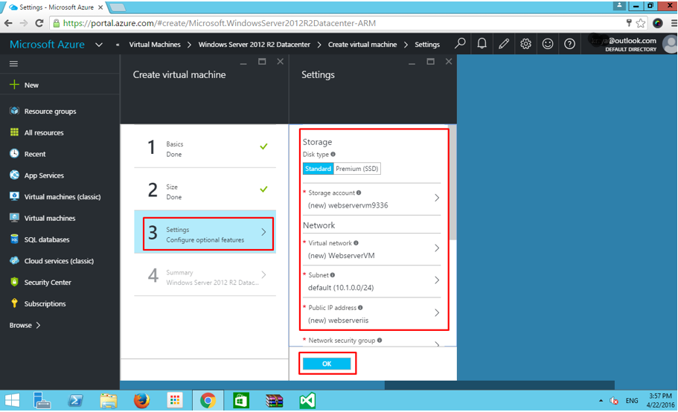Click the Virtual machines (classic) monitor icon
Viewport: 678px width, 412px height.
[14, 196]
